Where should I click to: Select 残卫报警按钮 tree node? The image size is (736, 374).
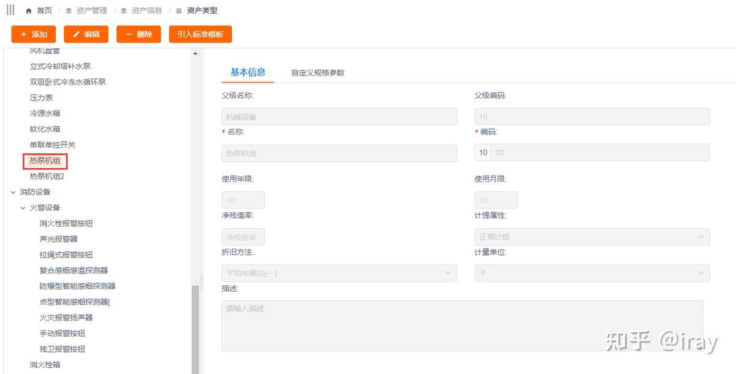click(62, 349)
